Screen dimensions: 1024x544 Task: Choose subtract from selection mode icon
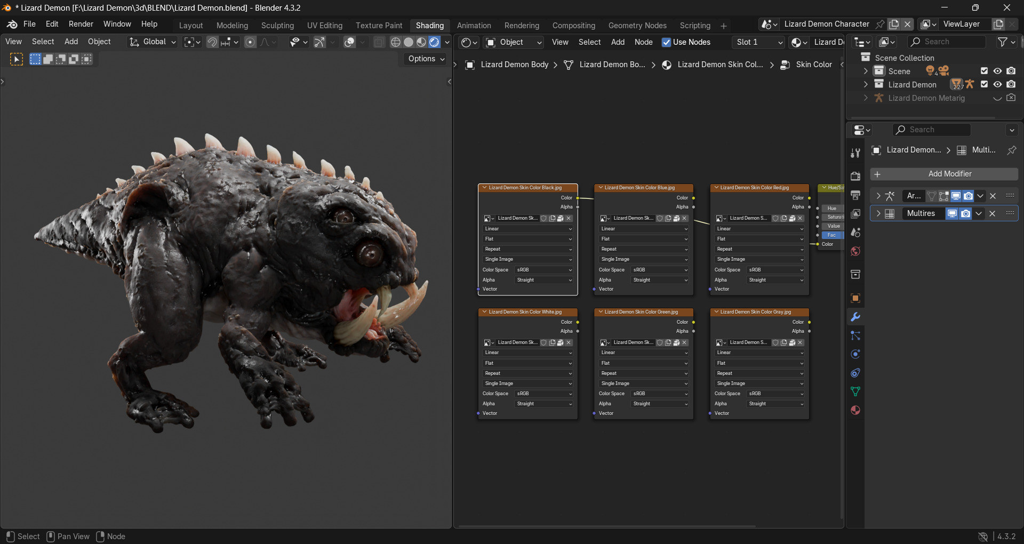61,59
